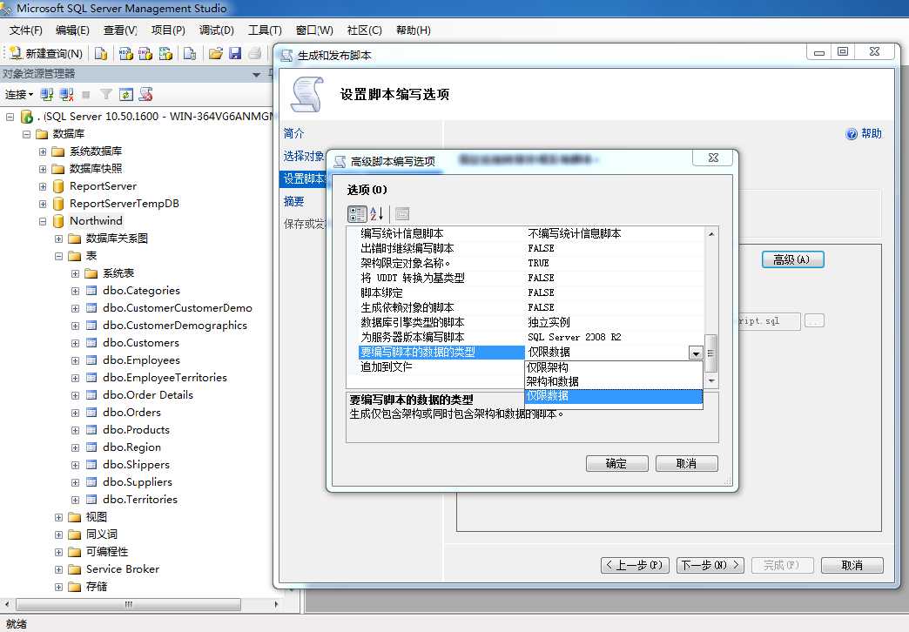This screenshot has width=909, height=632.
Task: Click the Open File folder icon
Action: point(216,53)
